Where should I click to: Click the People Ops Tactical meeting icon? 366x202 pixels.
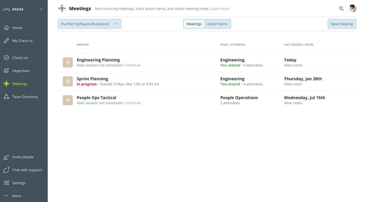(68, 100)
